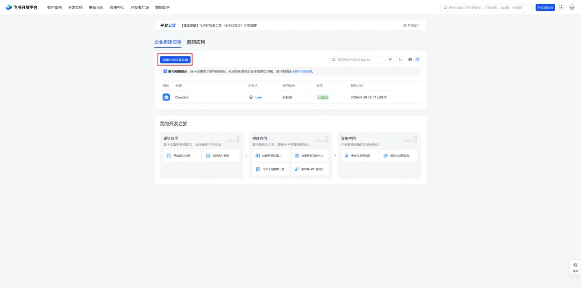581x288 pixels.
Task: Click the 开发者后台 button
Action: 545,8
